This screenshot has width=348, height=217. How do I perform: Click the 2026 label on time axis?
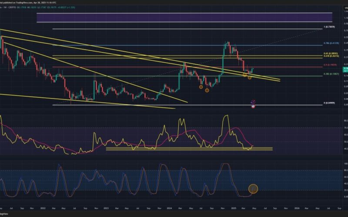[297, 208]
